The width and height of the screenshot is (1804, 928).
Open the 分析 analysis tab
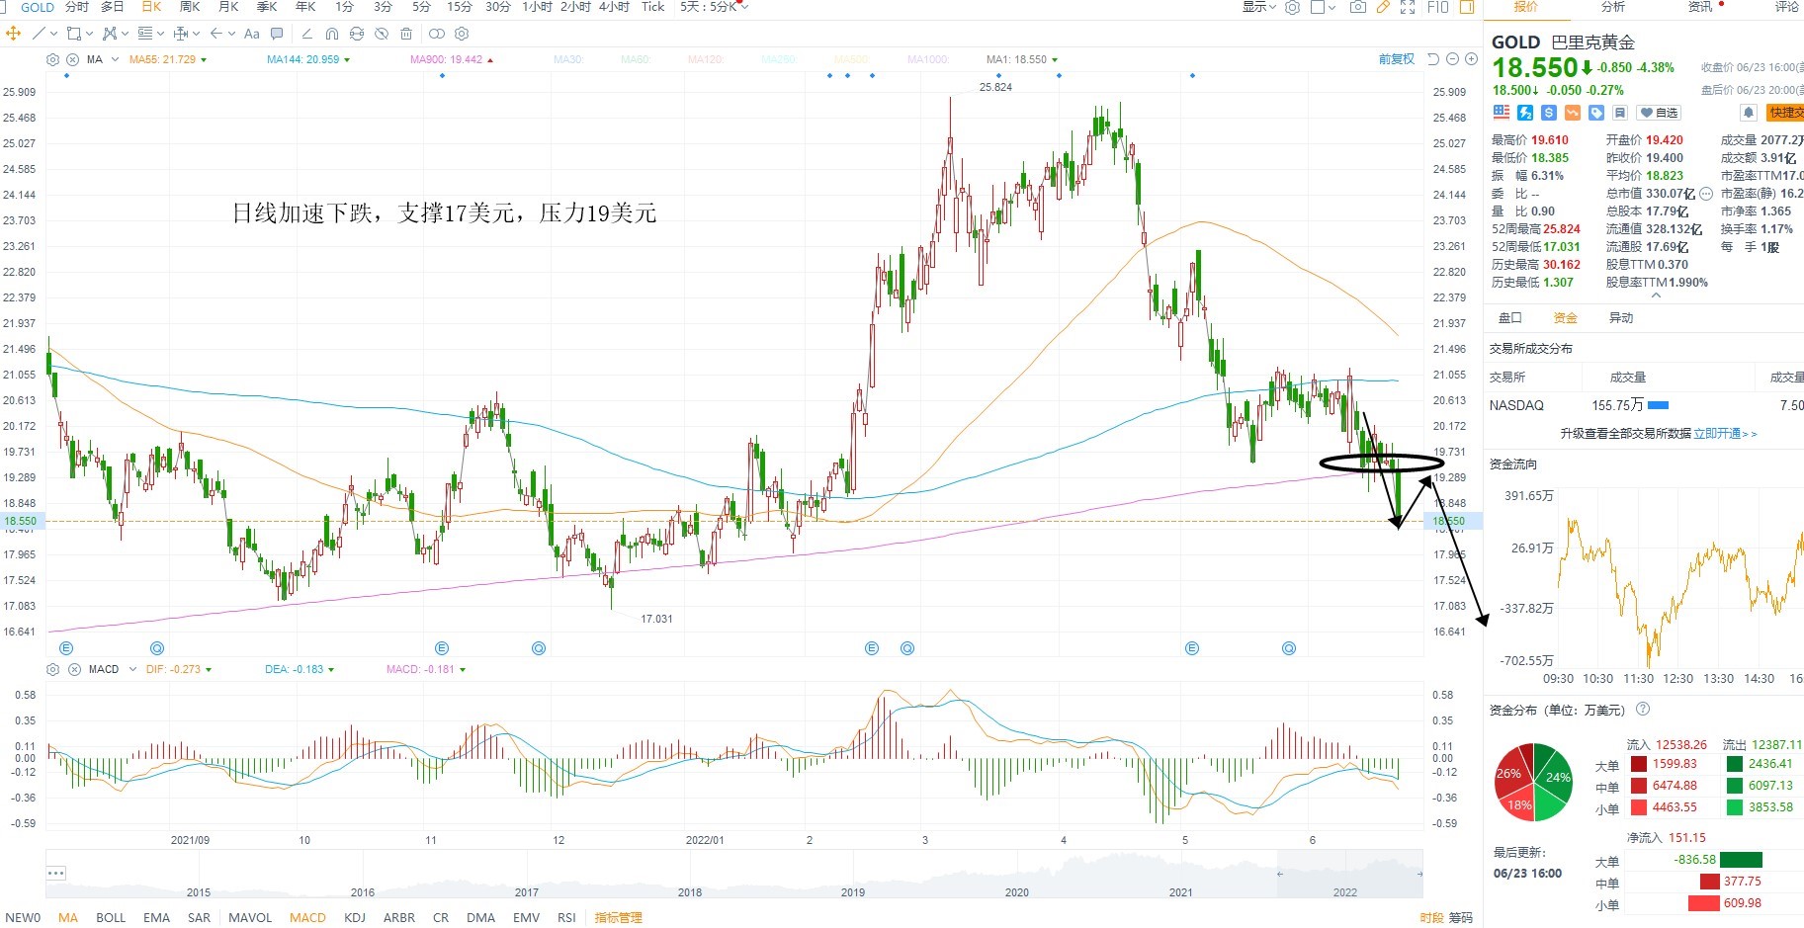pyautogui.click(x=1613, y=7)
